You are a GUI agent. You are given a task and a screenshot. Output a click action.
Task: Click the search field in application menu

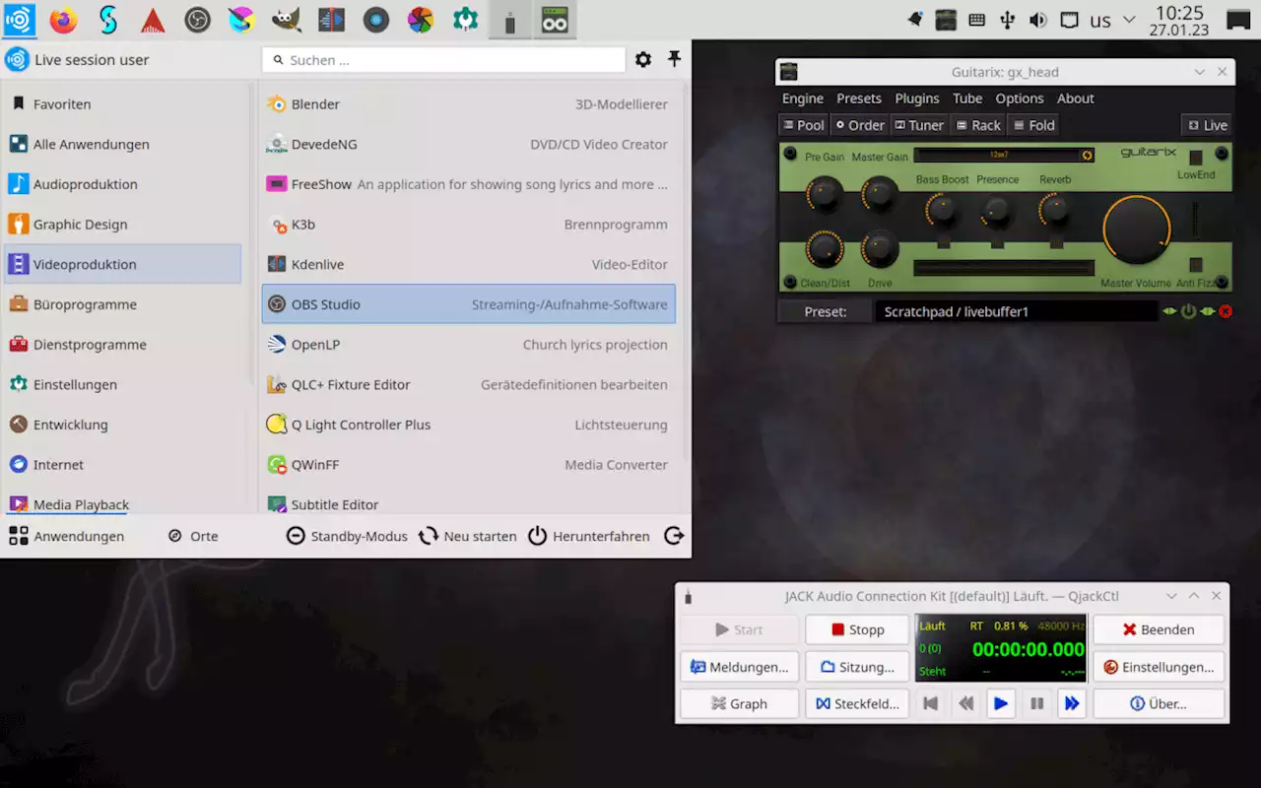point(443,60)
